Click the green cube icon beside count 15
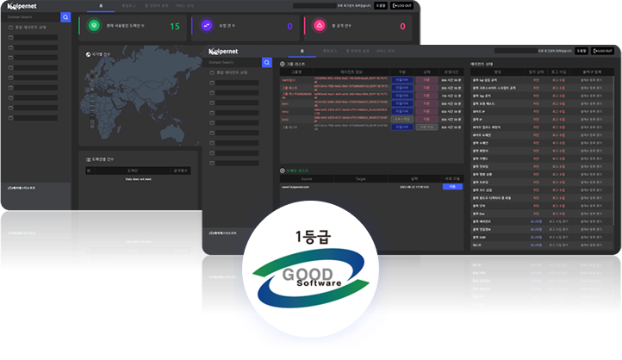This screenshot has width=622, height=360. click(x=94, y=25)
